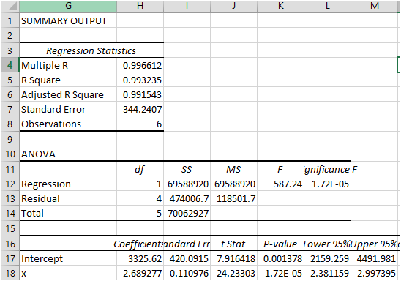
Task: Select column H header
Action: pos(140,6)
